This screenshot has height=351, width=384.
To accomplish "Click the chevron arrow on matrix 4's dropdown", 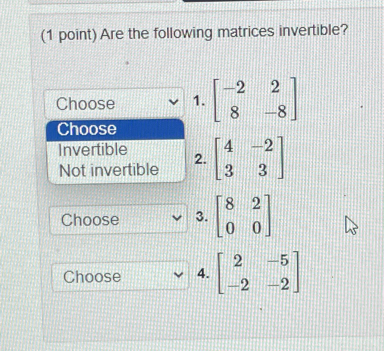I will (x=178, y=275).
